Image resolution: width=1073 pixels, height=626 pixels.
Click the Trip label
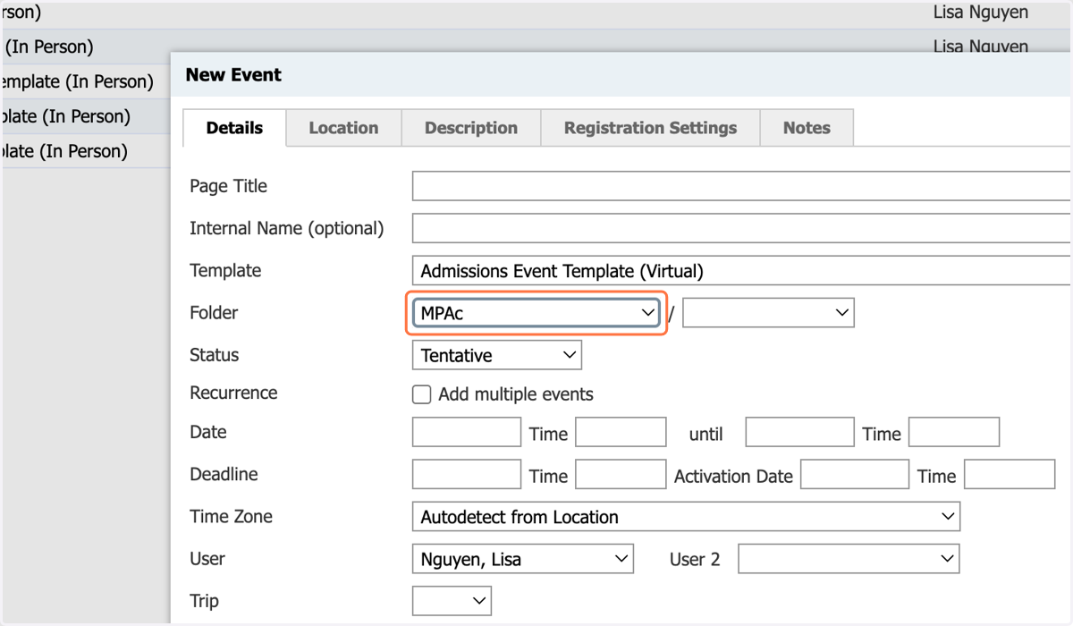point(204,601)
